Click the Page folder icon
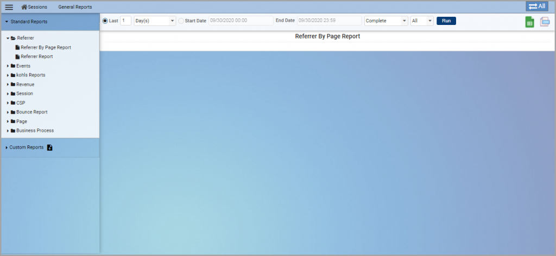556x256 pixels. tap(13, 121)
